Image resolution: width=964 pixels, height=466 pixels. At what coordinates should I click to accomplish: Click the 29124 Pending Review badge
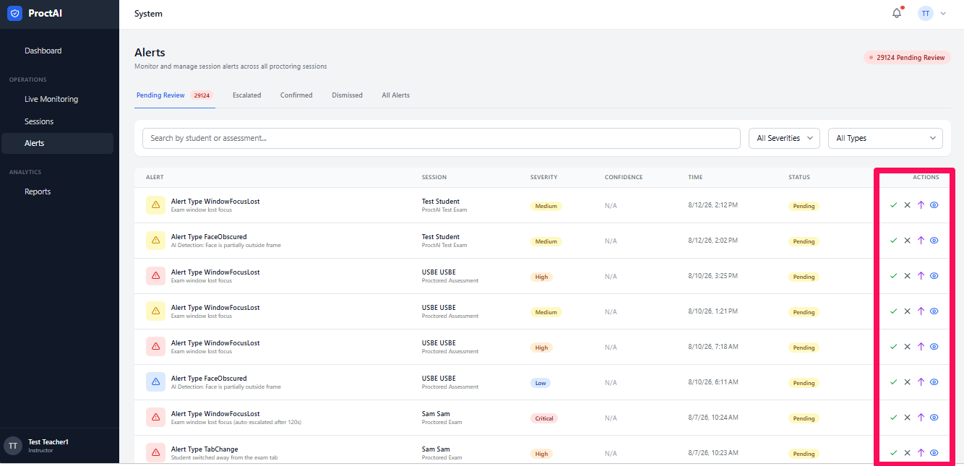(x=907, y=57)
